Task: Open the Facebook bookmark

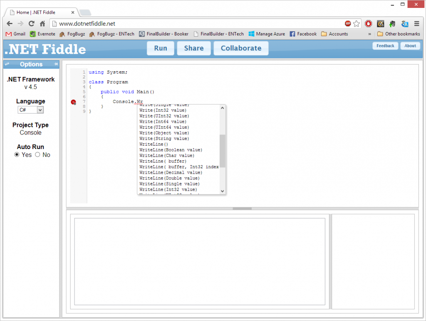Action: (303, 34)
